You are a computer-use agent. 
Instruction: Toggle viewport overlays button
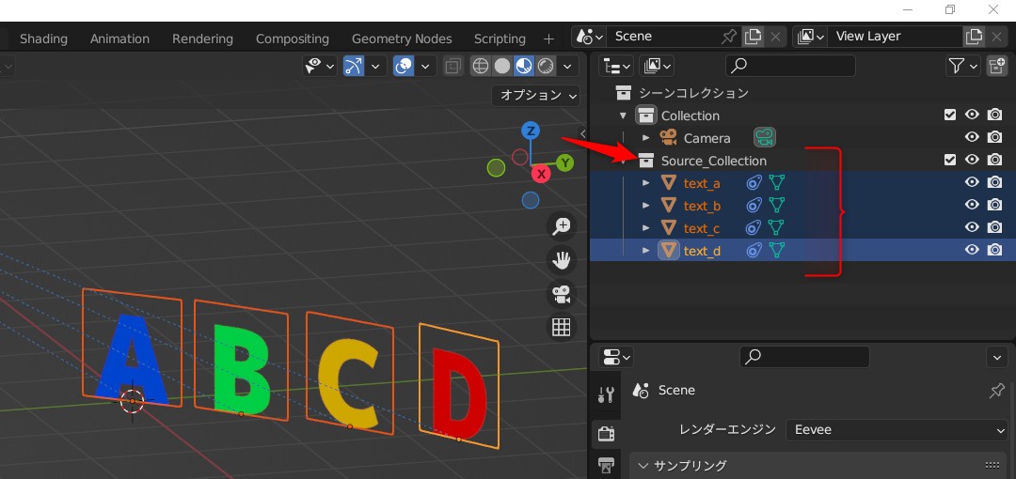[404, 66]
